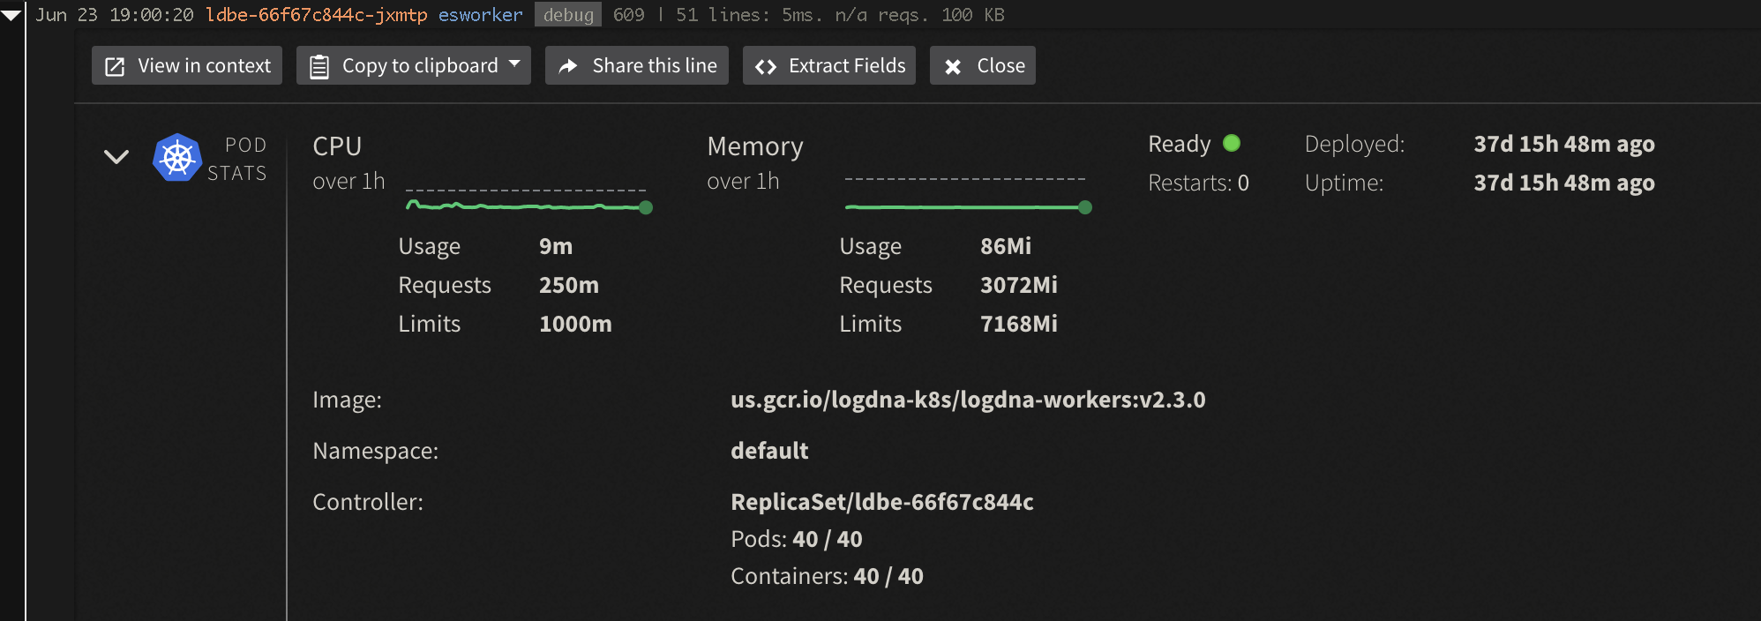Screen dimensions: 1761x621
Task: Click the debug level tag
Action: tap(568, 15)
